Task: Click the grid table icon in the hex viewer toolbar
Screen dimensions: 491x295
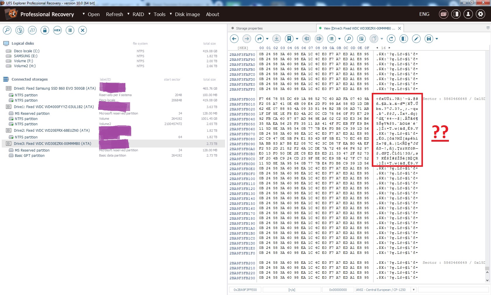Action: 362,39
